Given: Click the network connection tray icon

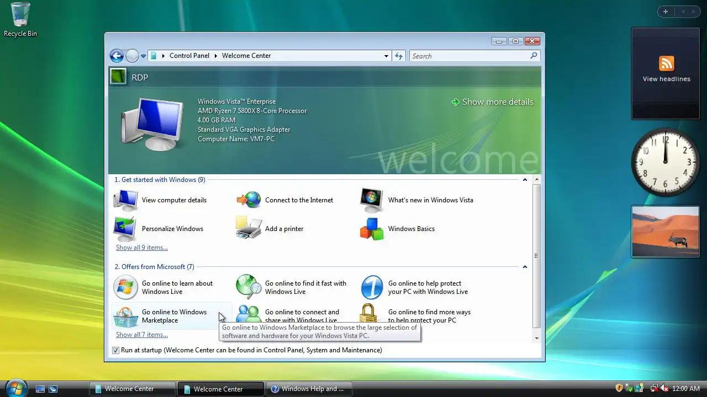Looking at the screenshot, I should pos(654,388).
